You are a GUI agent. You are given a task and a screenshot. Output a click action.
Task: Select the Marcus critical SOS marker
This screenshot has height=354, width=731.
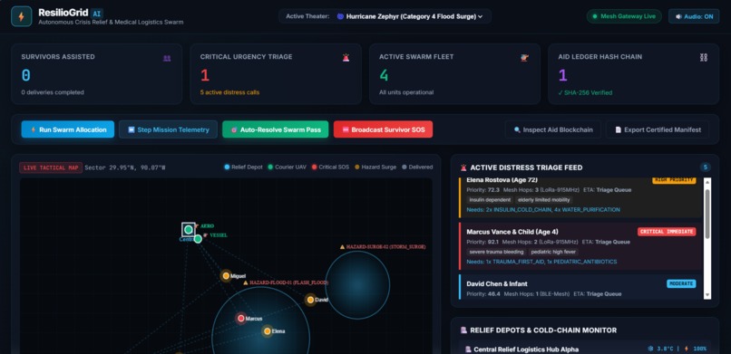(x=241, y=319)
